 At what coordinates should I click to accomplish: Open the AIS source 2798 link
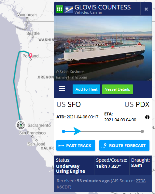(x=141, y=181)
